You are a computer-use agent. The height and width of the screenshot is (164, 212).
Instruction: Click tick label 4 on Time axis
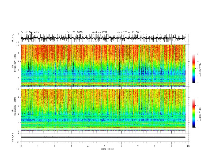tap(88, 146)
